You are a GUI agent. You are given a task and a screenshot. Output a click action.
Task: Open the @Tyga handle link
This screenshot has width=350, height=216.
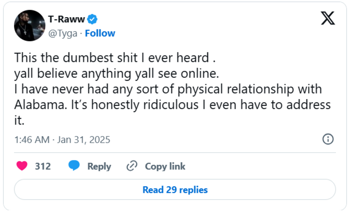[63, 33]
